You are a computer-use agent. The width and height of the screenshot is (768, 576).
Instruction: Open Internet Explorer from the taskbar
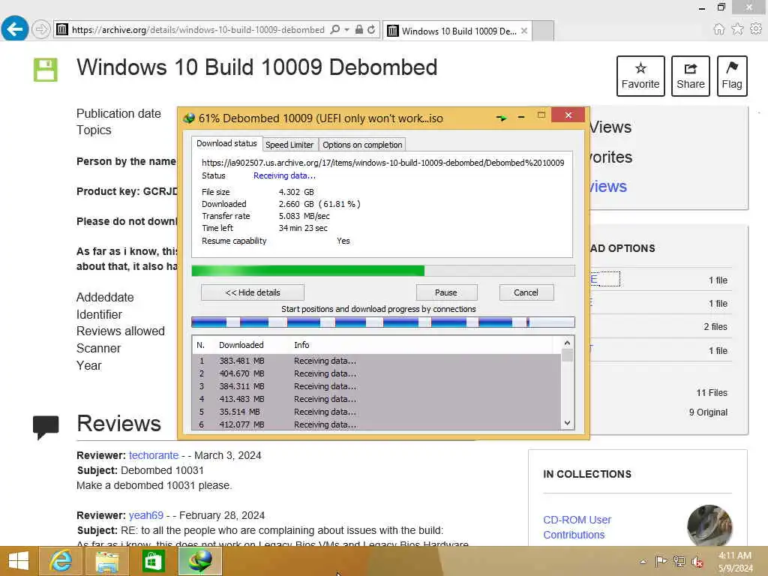point(60,561)
